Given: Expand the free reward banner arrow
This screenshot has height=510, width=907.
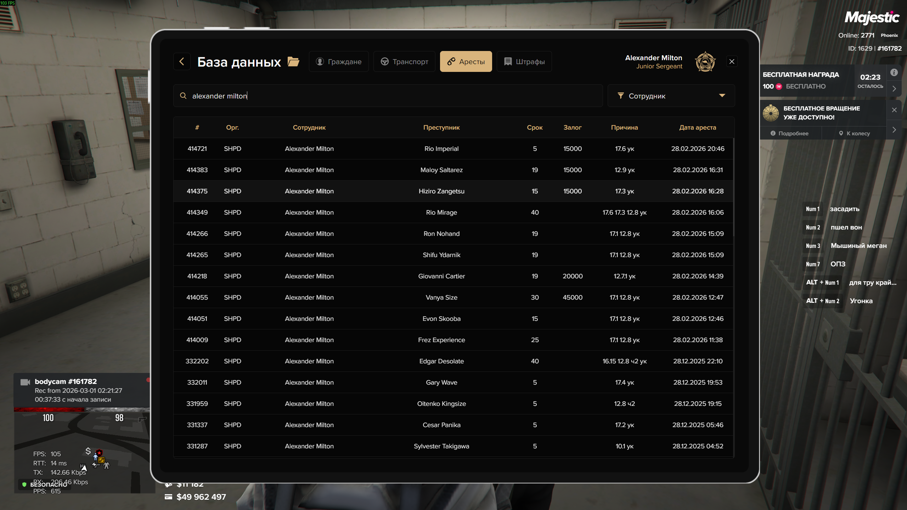Looking at the screenshot, I should (x=894, y=89).
